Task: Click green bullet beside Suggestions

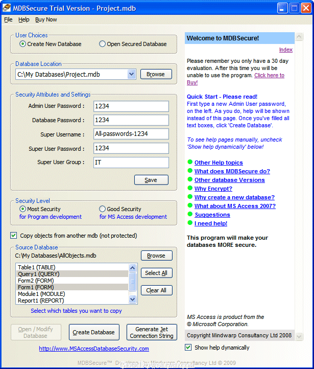Action: pyautogui.click(x=190, y=214)
